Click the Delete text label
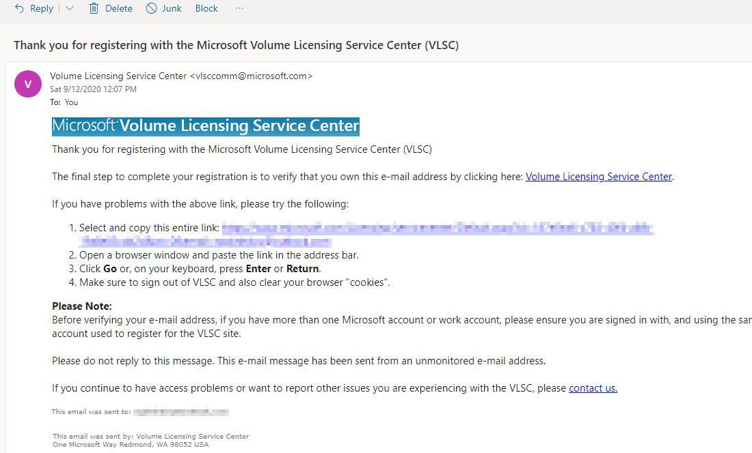 click(119, 9)
